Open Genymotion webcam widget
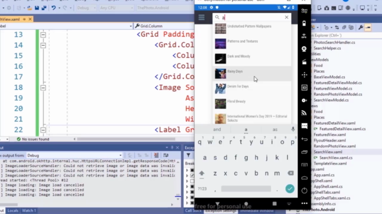Image resolution: width=382 pixels, height=214 pixels. 304,49
